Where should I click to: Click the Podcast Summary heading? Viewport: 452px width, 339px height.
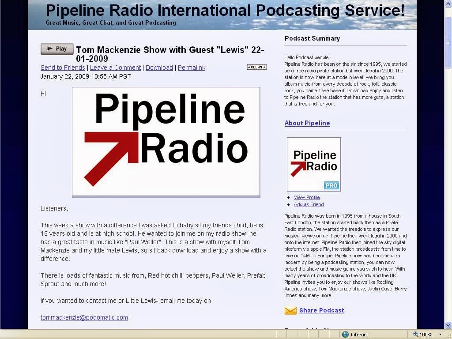coord(312,38)
